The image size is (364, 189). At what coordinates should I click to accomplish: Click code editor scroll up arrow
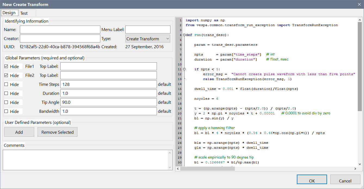pos(360,20)
